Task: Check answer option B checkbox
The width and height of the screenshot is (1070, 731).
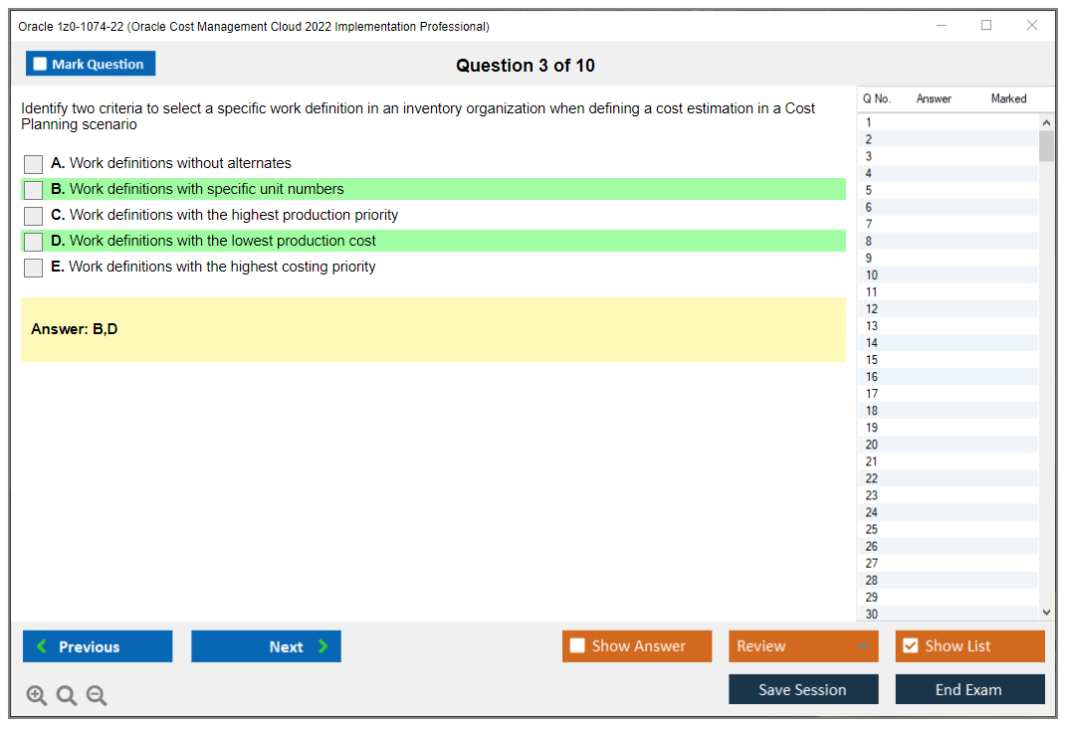Action: pyautogui.click(x=33, y=190)
